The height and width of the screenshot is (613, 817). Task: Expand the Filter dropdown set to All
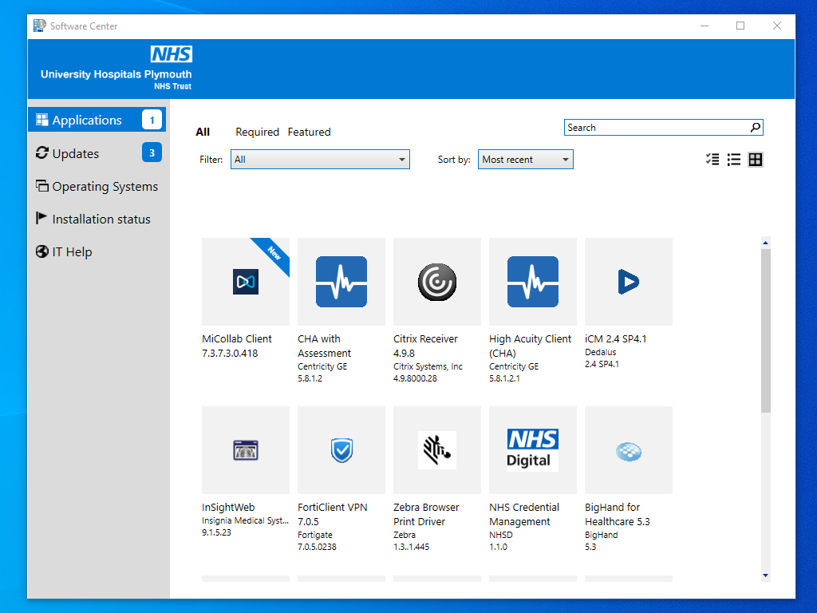(x=320, y=160)
